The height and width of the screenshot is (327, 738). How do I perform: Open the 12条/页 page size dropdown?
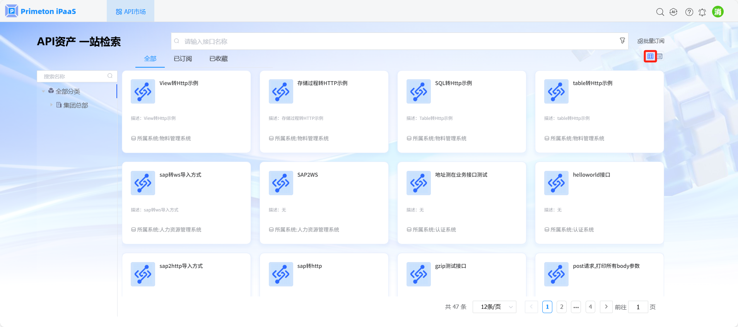(494, 307)
